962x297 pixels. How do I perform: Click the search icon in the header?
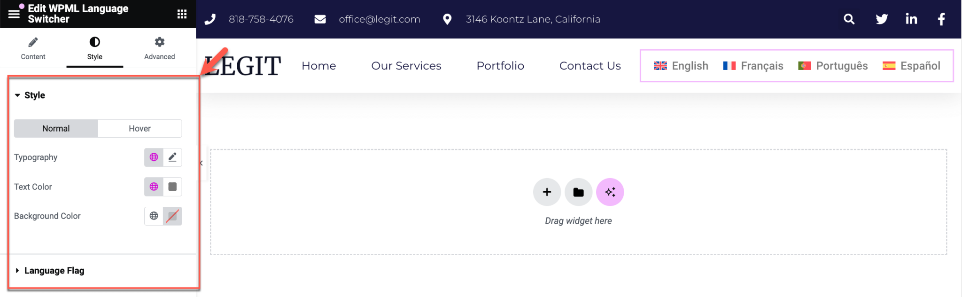[x=849, y=19]
